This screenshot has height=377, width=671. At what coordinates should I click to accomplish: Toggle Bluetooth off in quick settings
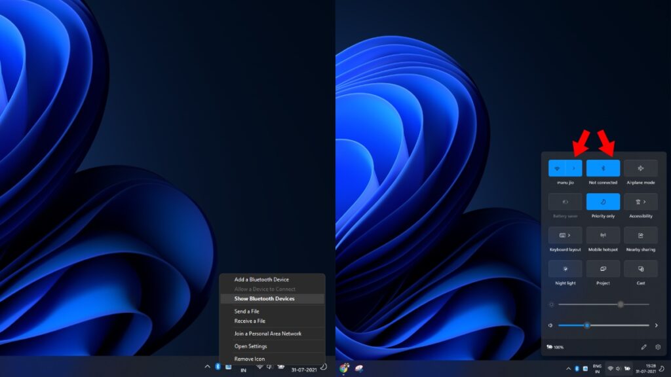(602, 167)
